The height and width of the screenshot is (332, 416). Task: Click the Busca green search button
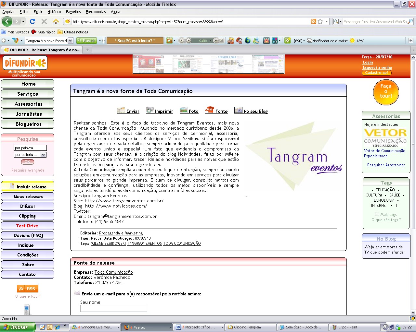pyautogui.click(x=86, y=41)
